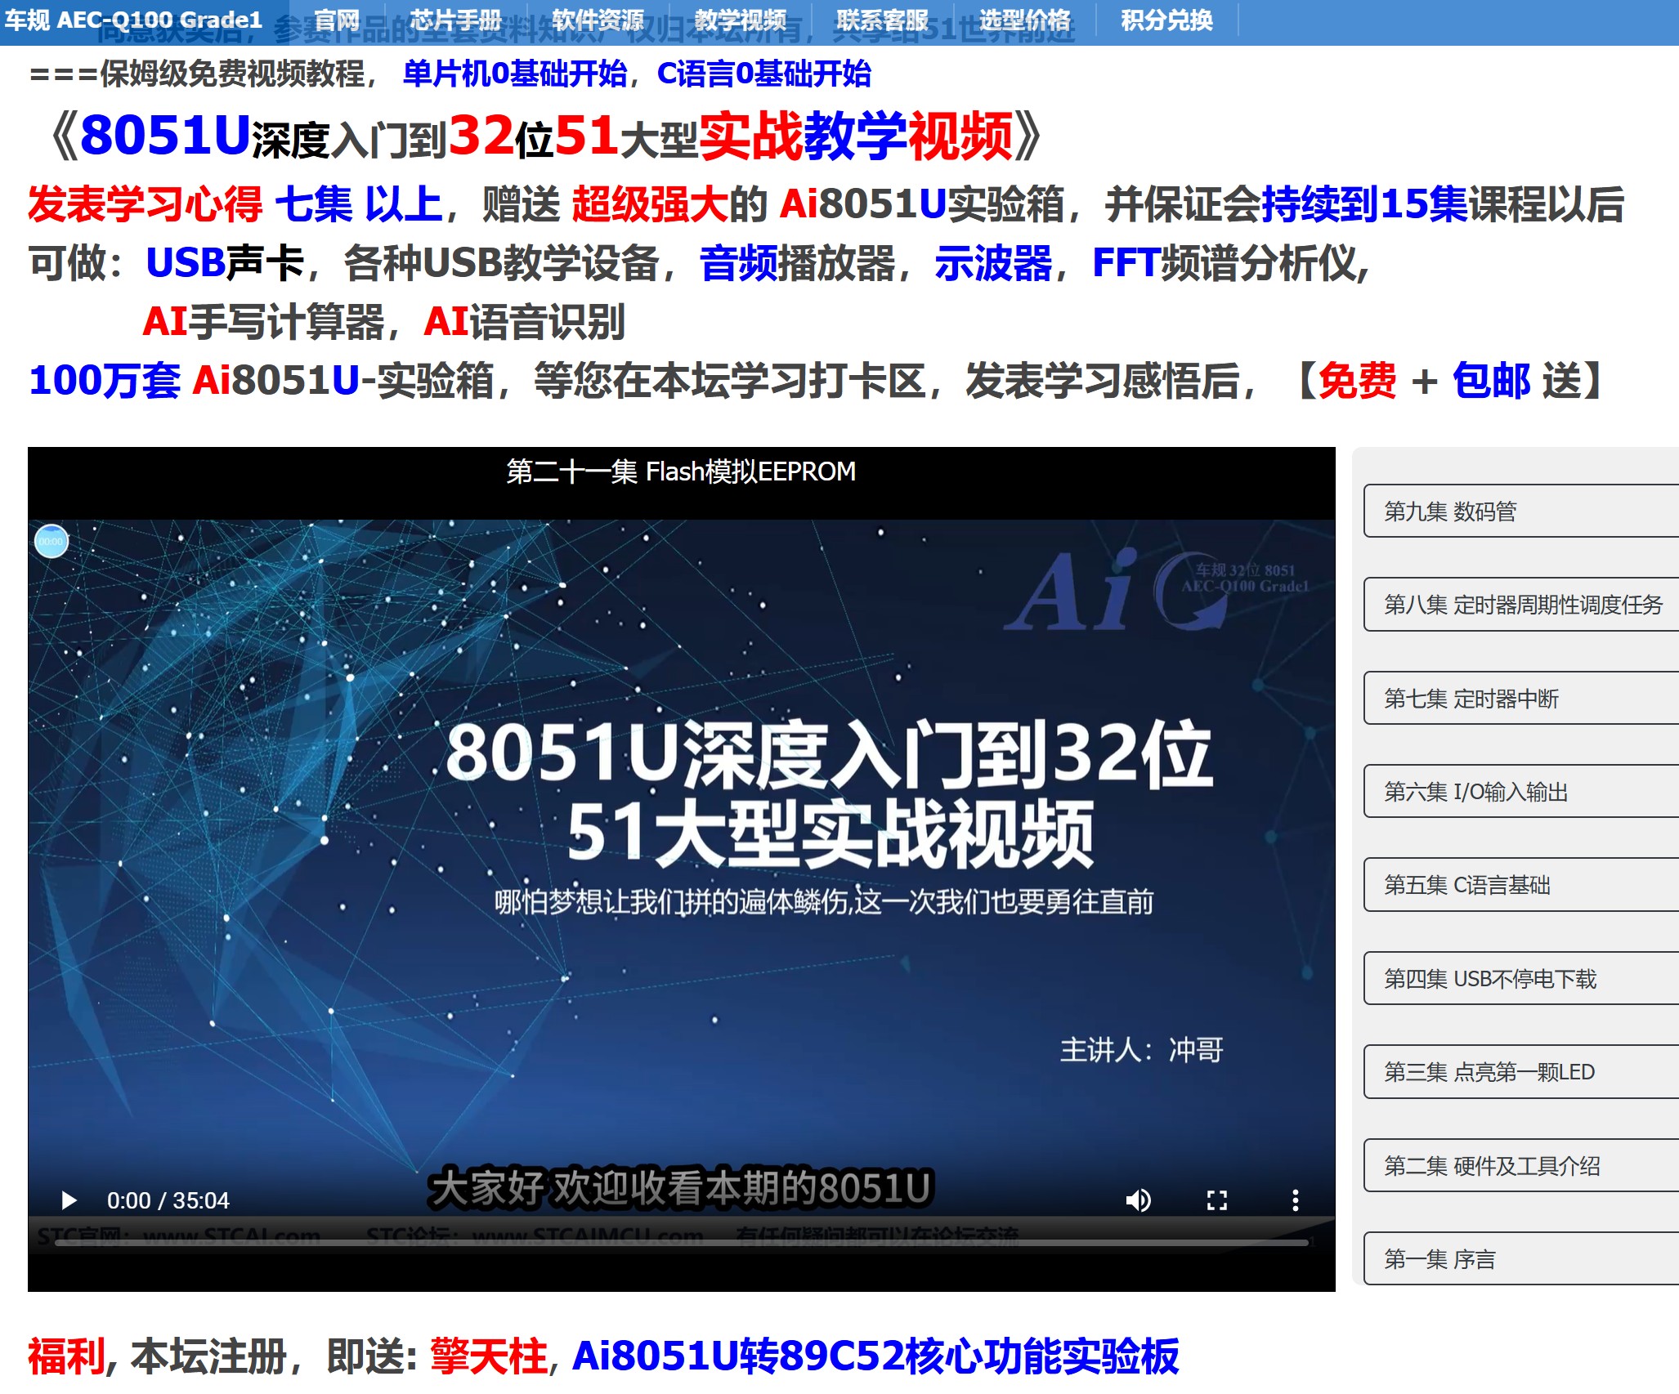Click the circular 00:00 timer badge
The width and height of the screenshot is (1679, 1394).
click(51, 541)
